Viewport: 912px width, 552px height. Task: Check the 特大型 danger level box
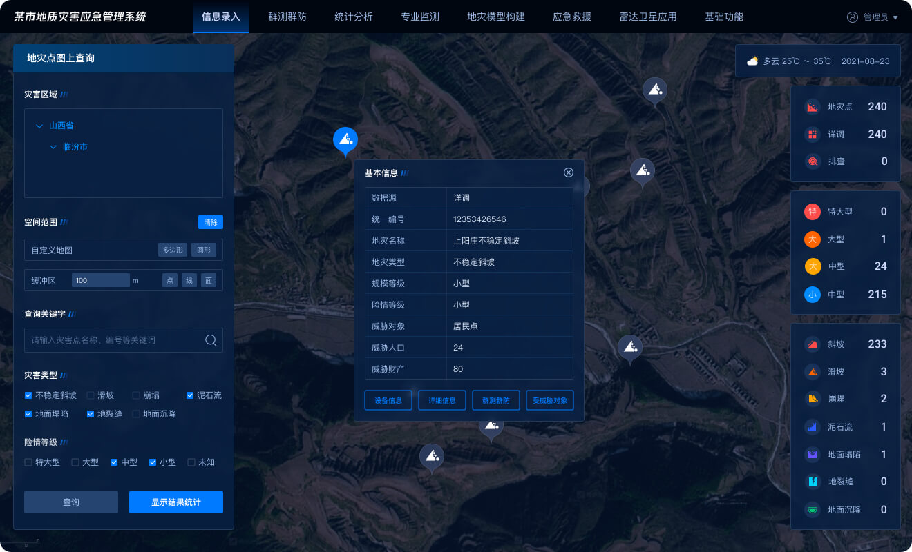[28, 462]
